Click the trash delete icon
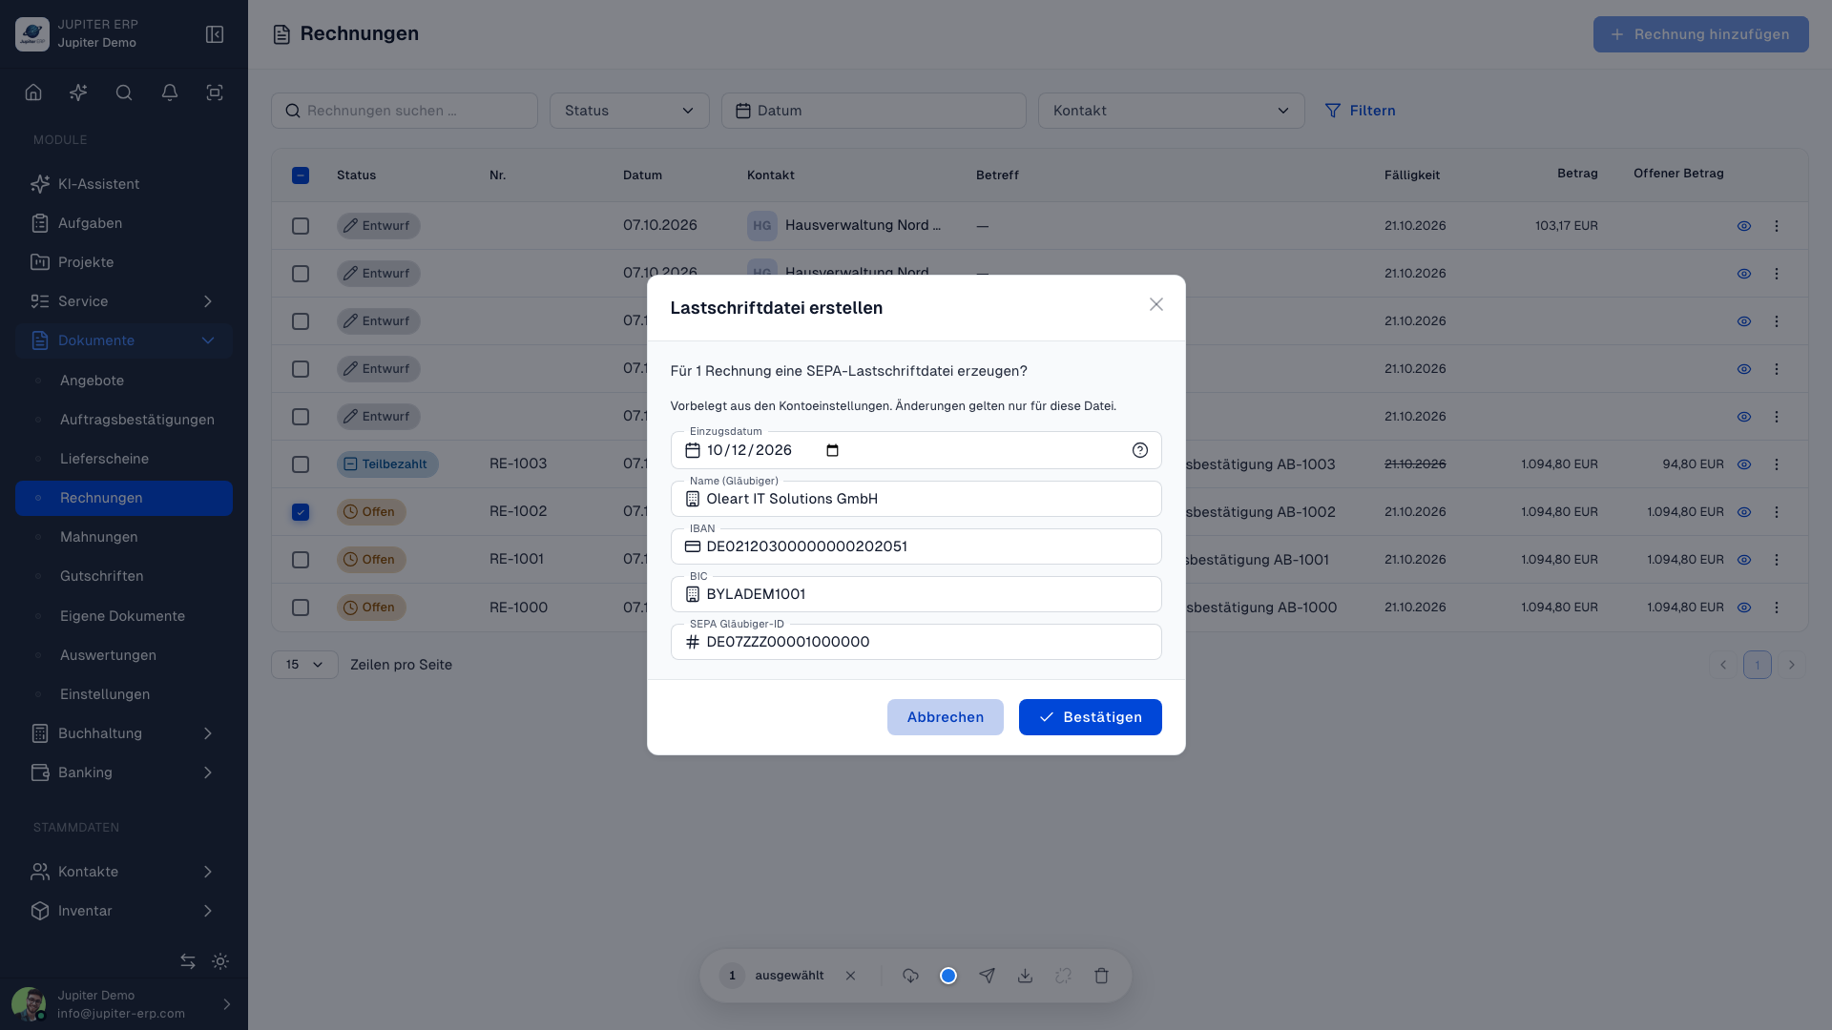This screenshot has width=1832, height=1030. (1101, 976)
